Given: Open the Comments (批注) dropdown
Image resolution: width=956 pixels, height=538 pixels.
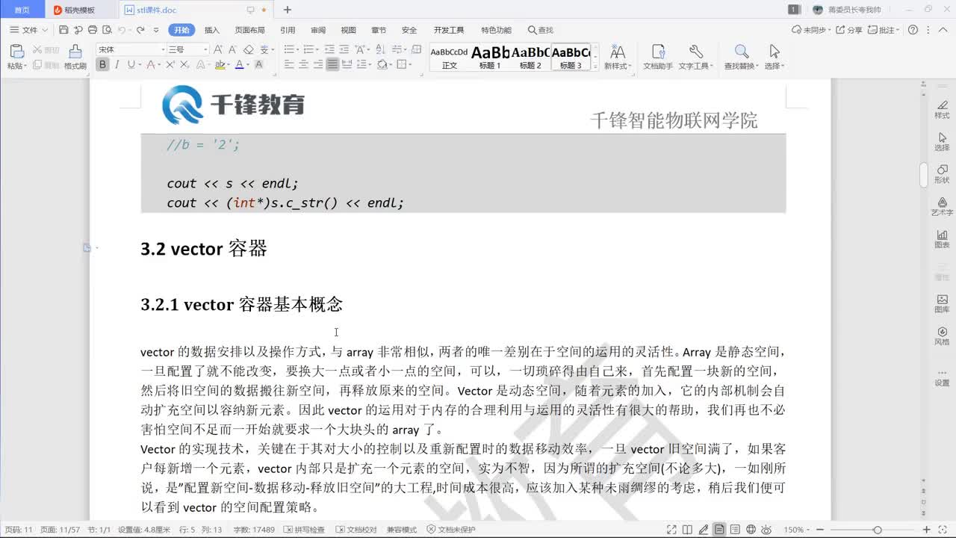Looking at the screenshot, I should click(884, 30).
